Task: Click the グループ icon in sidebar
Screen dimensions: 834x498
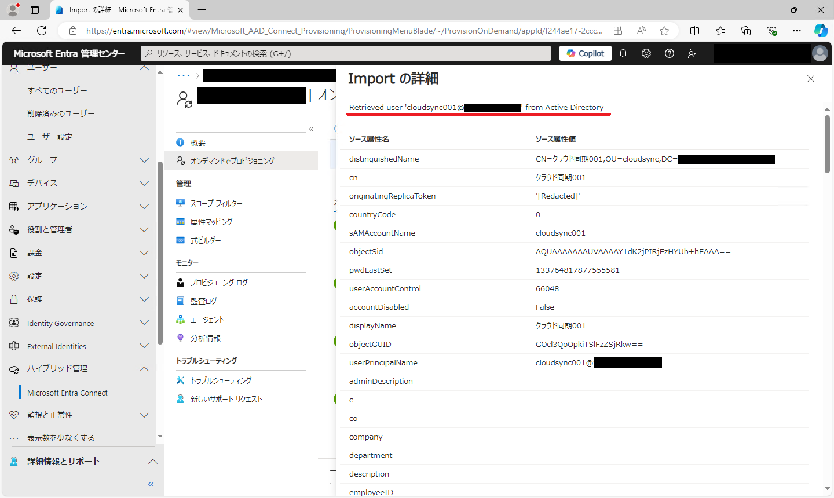Action: click(x=14, y=160)
